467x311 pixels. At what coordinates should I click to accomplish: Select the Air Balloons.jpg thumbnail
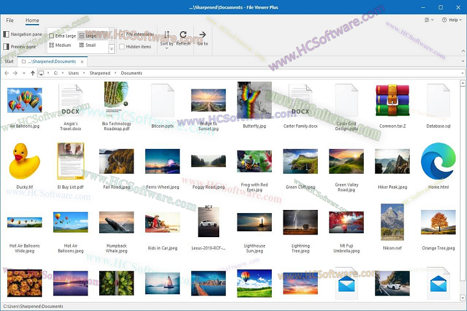[x=25, y=100]
